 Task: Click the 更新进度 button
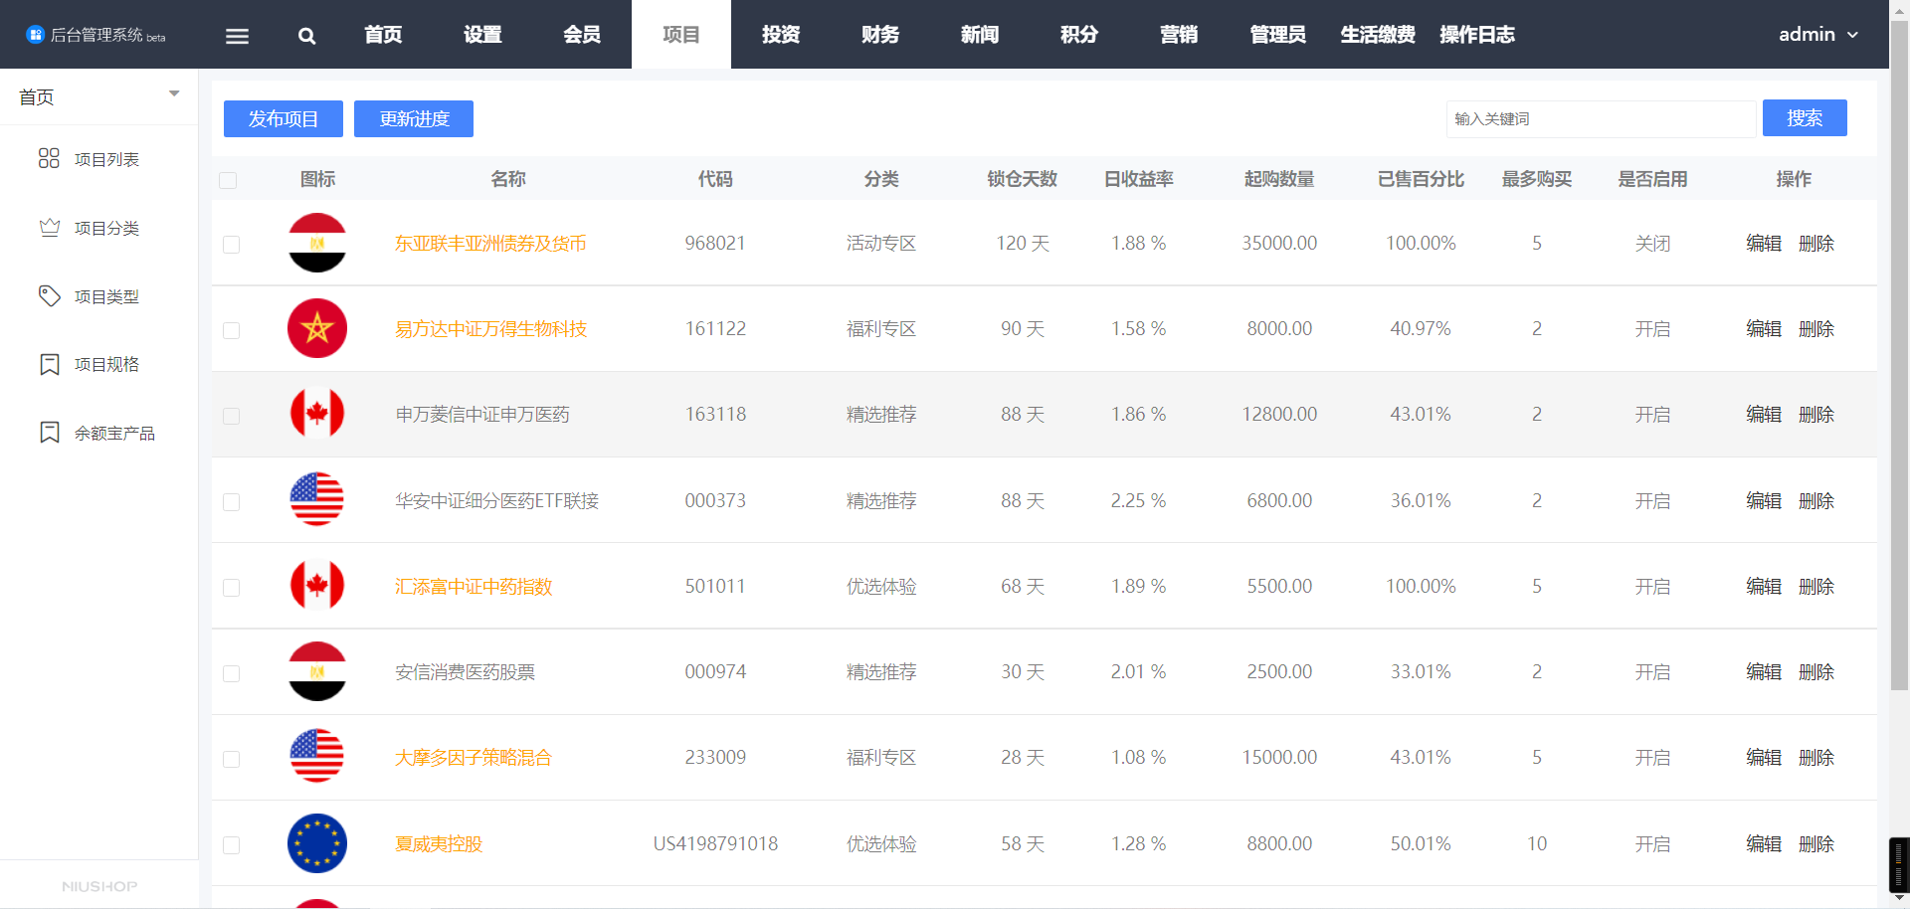[414, 118]
